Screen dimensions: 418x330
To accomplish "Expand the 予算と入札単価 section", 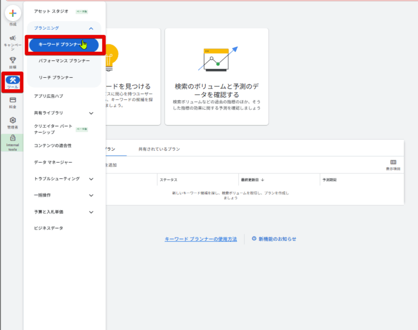I will (x=91, y=212).
